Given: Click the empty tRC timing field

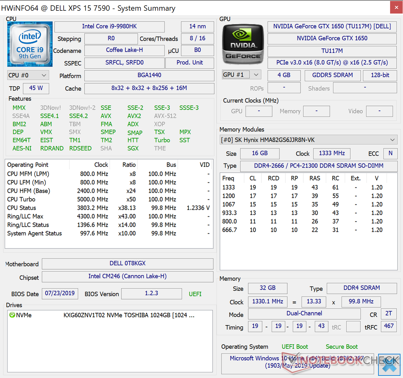Looking at the screenshot, I should tap(353, 326).
